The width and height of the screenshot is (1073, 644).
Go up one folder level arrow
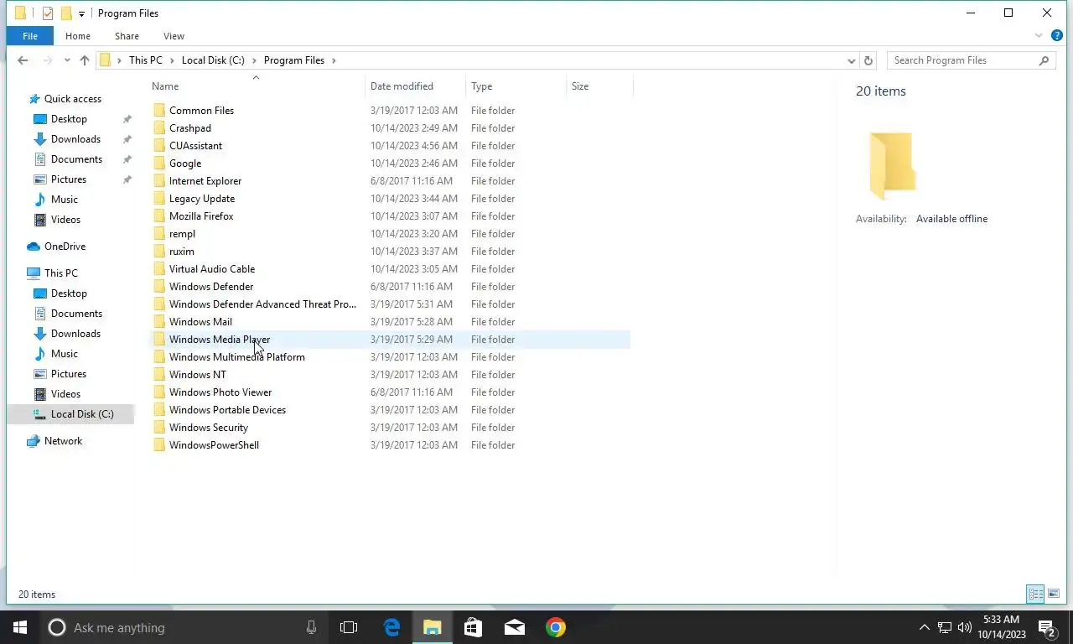point(85,60)
